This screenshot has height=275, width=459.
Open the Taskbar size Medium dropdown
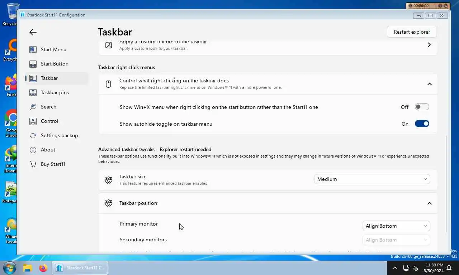point(372,179)
